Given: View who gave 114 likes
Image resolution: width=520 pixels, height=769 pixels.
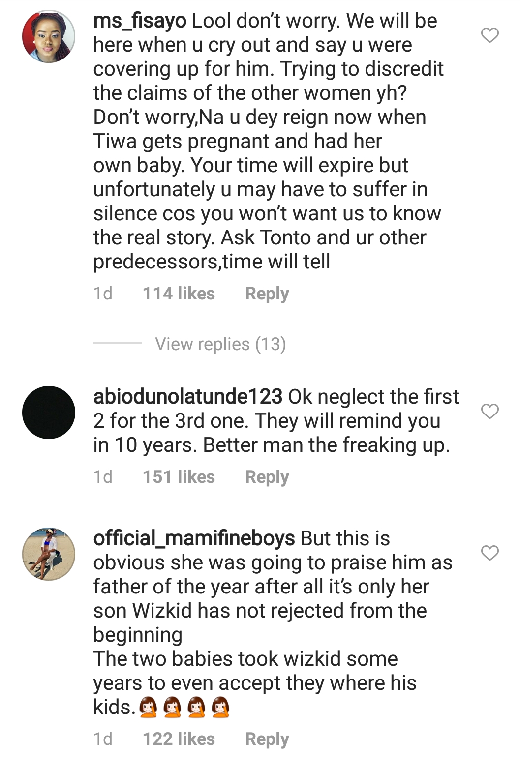Looking at the screenshot, I should (x=179, y=294).
